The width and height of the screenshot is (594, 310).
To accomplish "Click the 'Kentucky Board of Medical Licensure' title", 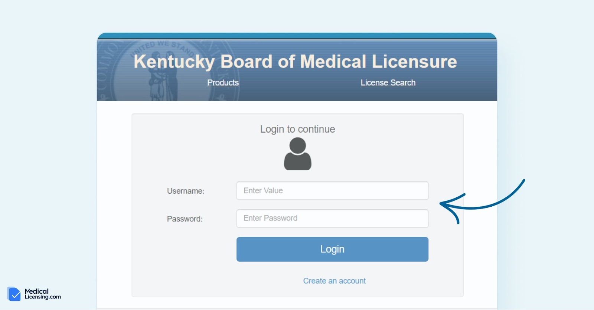I will pos(295,62).
